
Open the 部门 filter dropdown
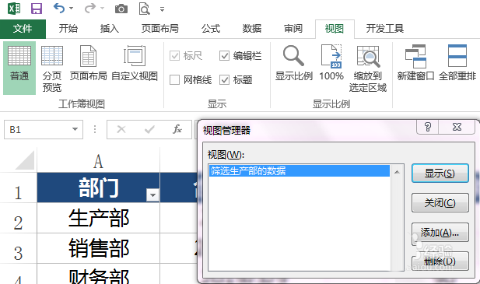pyautogui.click(x=152, y=195)
